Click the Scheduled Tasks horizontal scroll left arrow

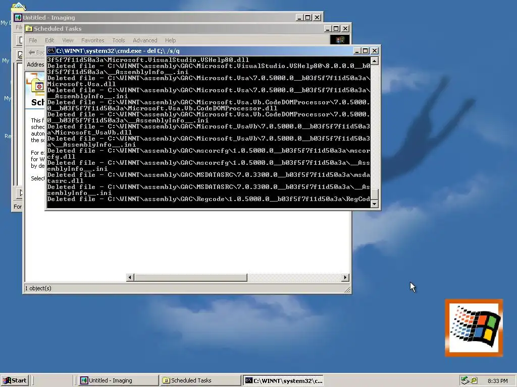point(130,278)
